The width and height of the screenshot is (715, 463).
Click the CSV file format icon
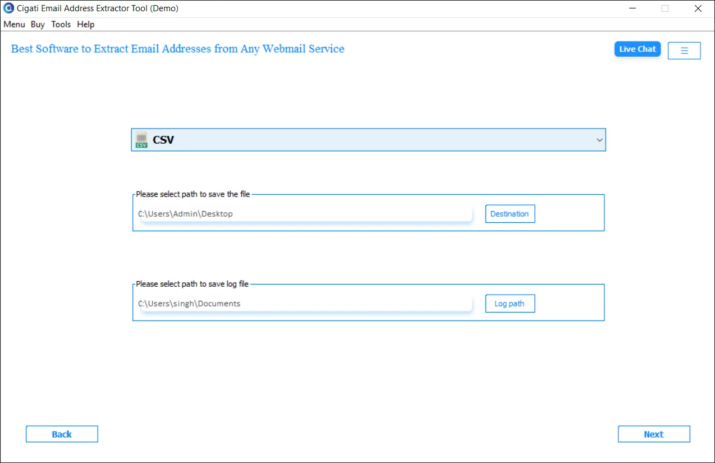(141, 140)
